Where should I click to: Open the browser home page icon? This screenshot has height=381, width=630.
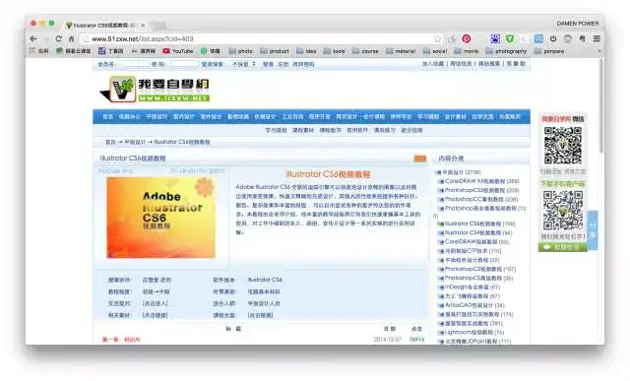pos(72,39)
